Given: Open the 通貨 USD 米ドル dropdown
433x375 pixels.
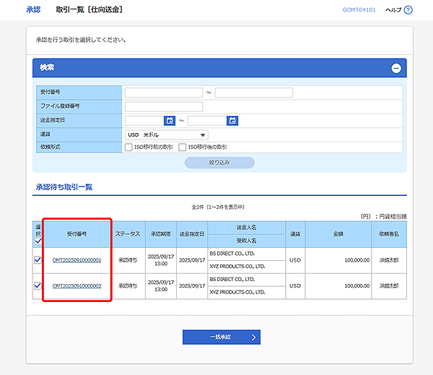Looking at the screenshot, I should click(167, 135).
